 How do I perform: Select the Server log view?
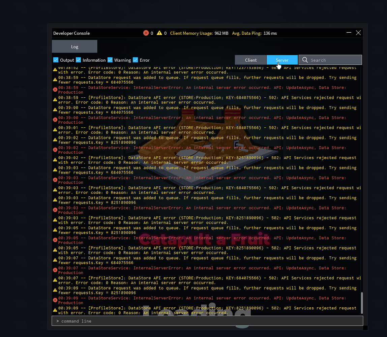(x=282, y=60)
